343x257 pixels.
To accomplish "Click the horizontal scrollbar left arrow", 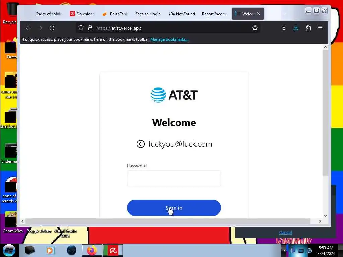I will coord(22,221).
